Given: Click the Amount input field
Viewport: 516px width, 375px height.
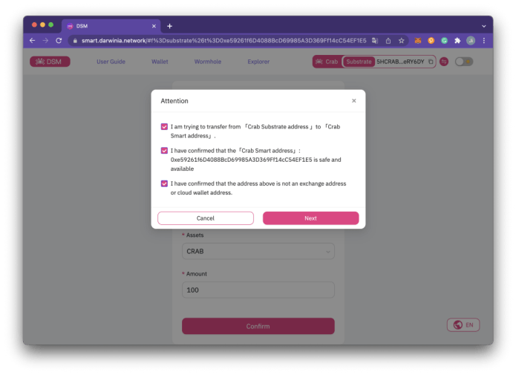Looking at the screenshot, I should pos(258,290).
